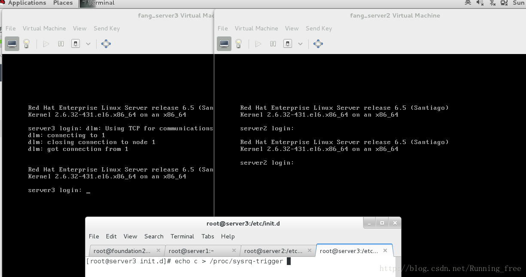Screen dimensions: 526x277
Task: Open the Terminal menu in terminal window
Action: pyautogui.click(x=182, y=236)
